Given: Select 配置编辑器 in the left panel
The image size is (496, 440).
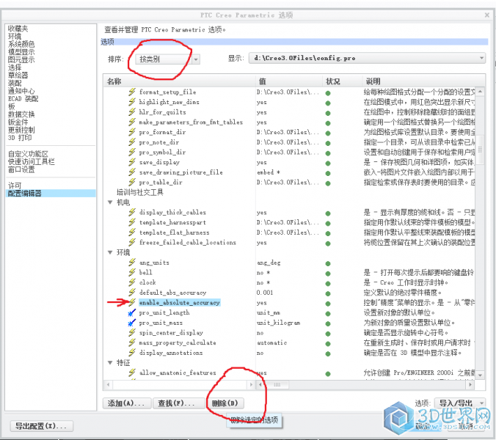Looking at the screenshot, I should point(51,193).
